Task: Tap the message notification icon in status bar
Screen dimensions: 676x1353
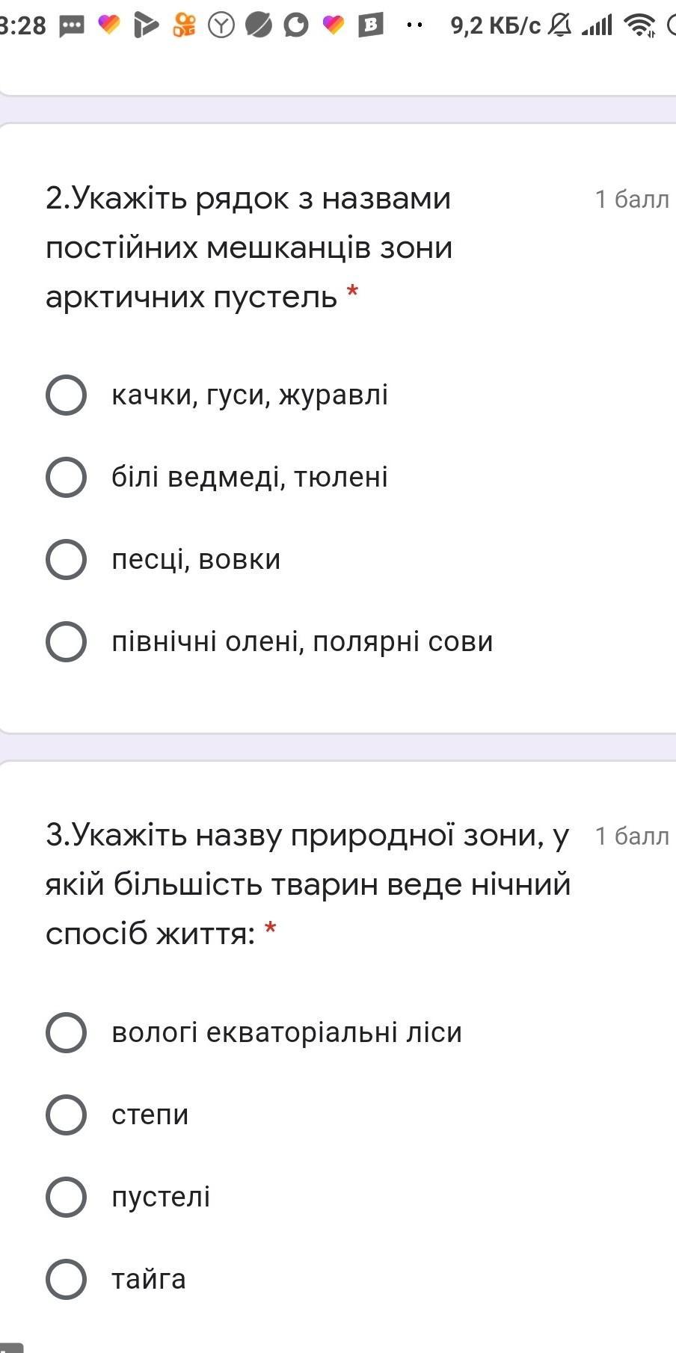Action: pyautogui.click(x=72, y=26)
